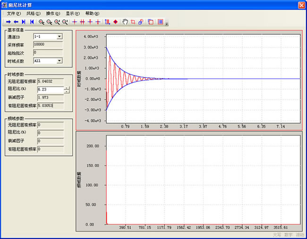
Task: Click the single red crosshair cursor icon
Action: [x=74, y=22]
